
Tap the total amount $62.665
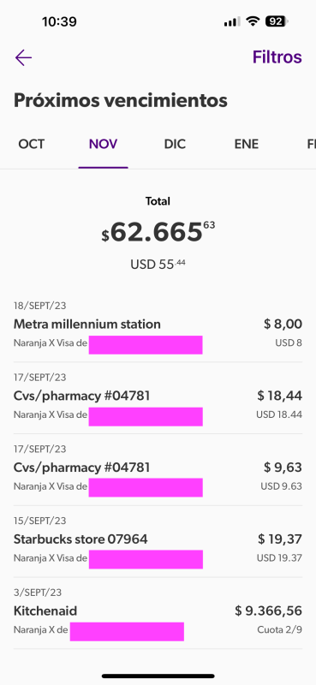click(158, 232)
